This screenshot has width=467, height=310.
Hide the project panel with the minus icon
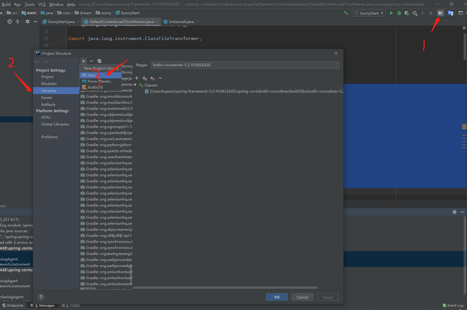coord(35,21)
